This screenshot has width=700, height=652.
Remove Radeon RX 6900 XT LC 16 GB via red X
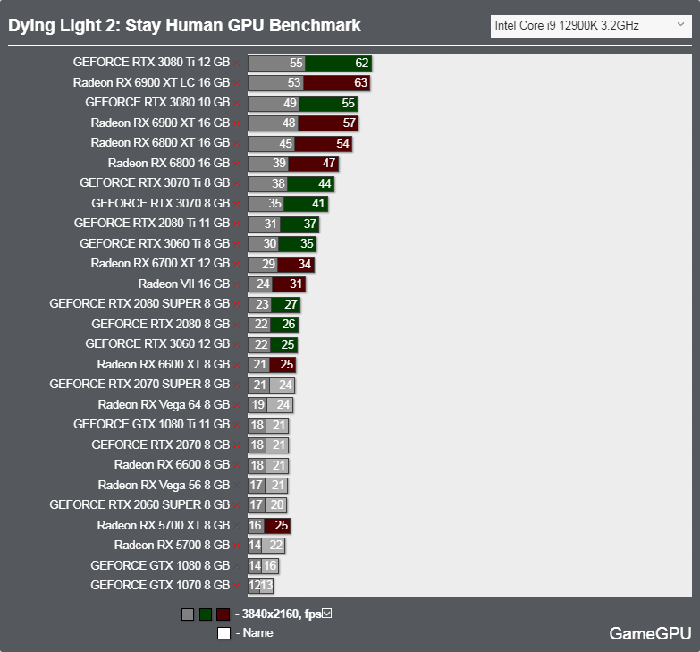237,83
